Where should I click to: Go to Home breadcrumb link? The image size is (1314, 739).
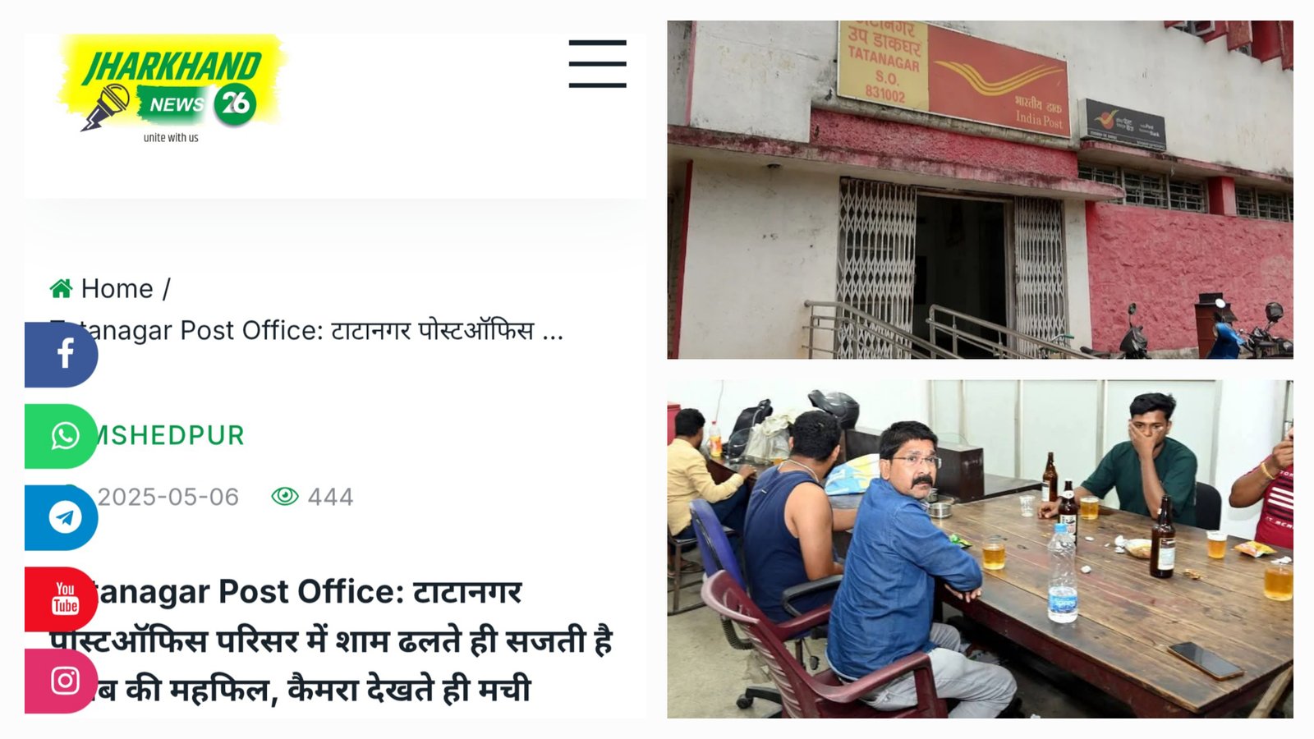[117, 288]
